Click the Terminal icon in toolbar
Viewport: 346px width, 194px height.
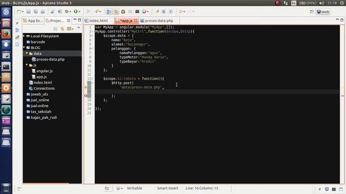coord(137,11)
